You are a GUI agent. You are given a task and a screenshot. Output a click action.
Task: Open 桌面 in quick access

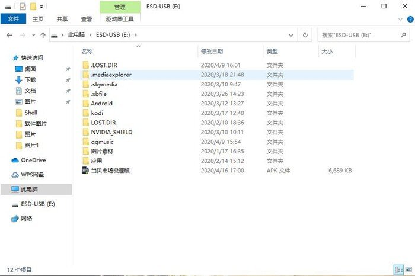click(x=25, y=69)
